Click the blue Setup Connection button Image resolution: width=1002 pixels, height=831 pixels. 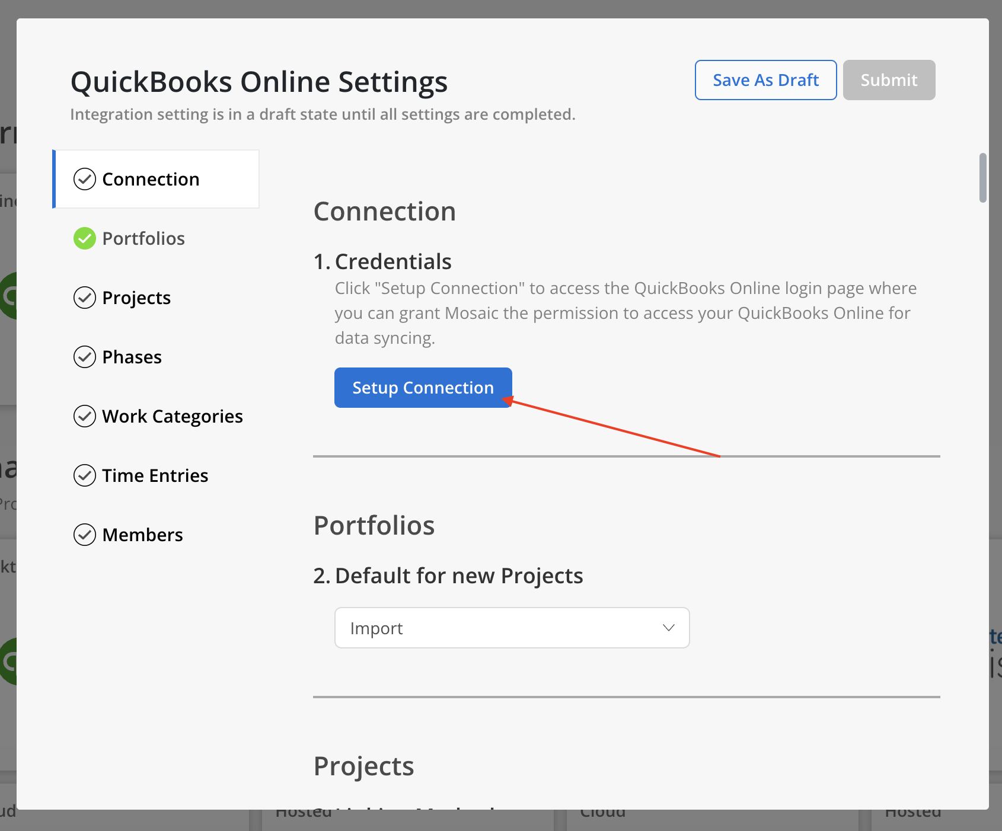click(x=423, y=388)
